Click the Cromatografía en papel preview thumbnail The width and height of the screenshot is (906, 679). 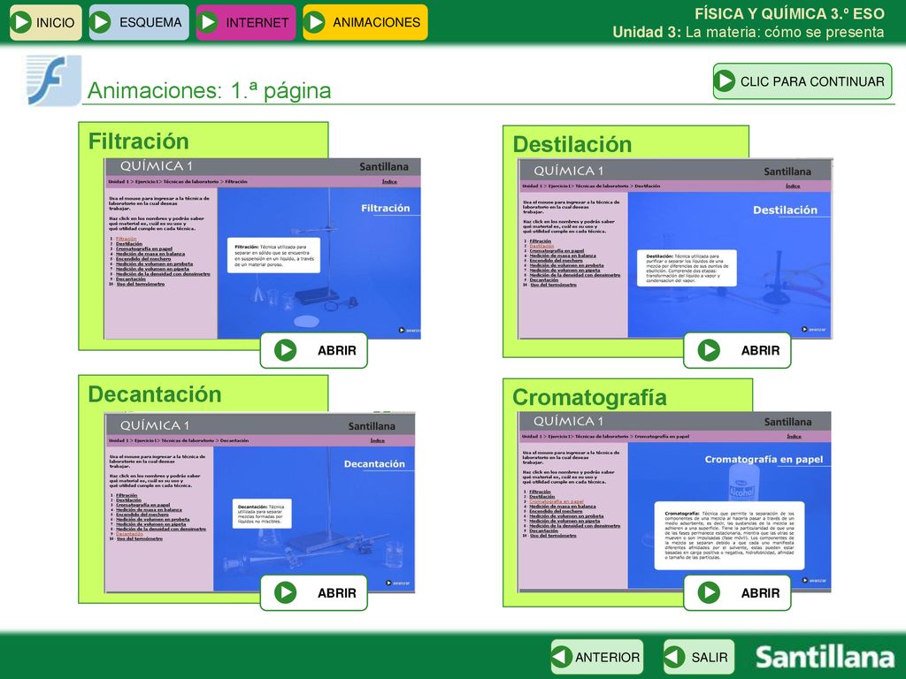tap(675, 501)
